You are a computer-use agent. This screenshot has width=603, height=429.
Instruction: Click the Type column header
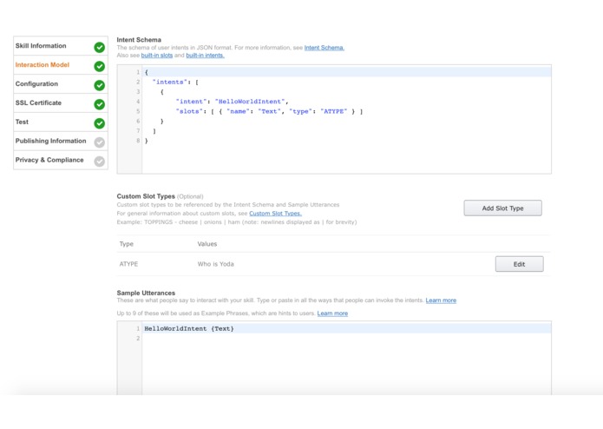click(126, 244)
